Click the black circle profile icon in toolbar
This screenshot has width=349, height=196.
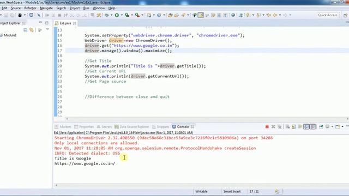20,15
